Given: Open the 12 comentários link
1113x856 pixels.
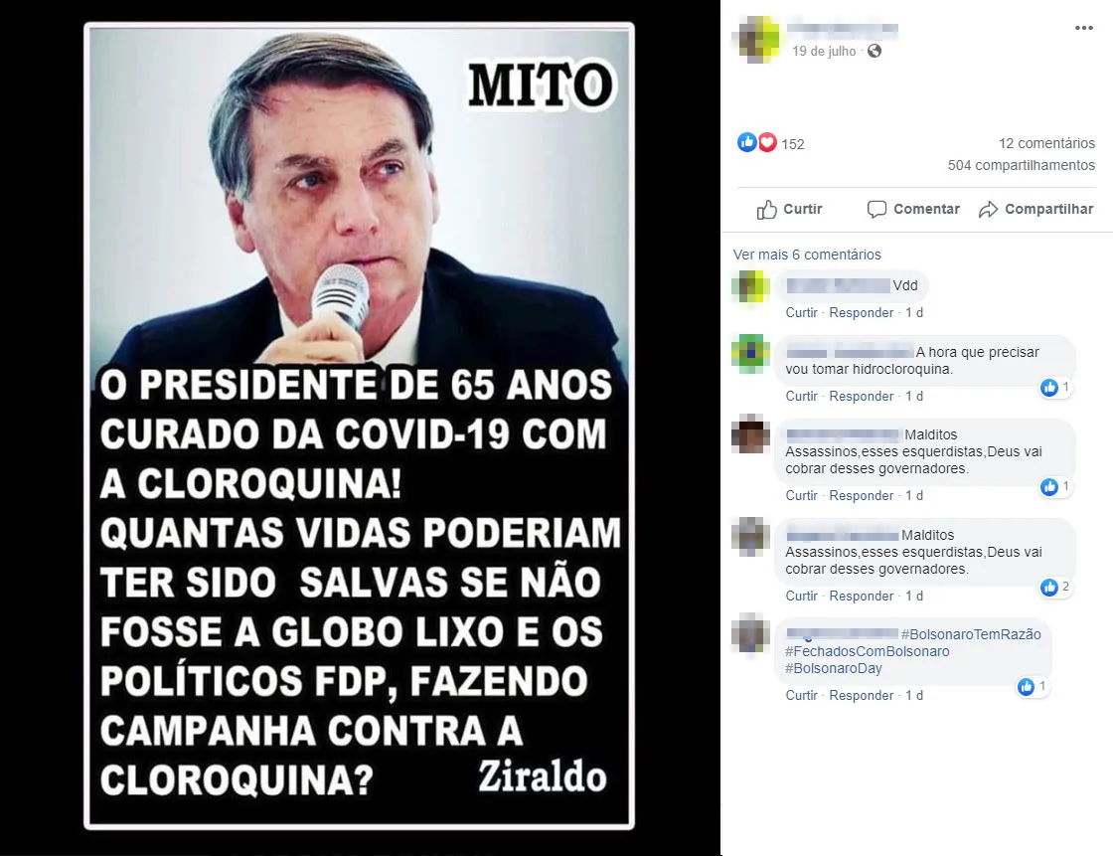Looking at the screenshot, I should pos(1046,143).
